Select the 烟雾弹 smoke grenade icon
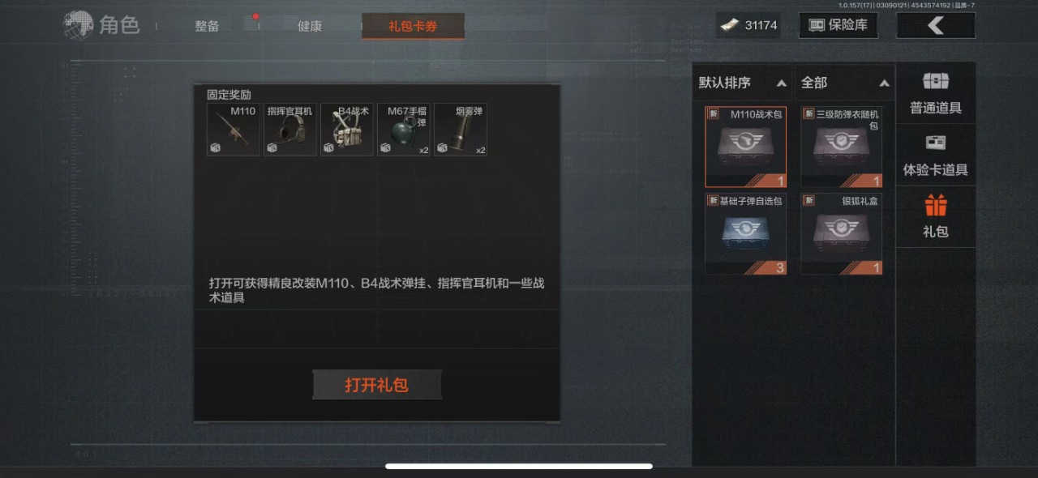This screenshot has height=478, width=1038. (461, 130)
